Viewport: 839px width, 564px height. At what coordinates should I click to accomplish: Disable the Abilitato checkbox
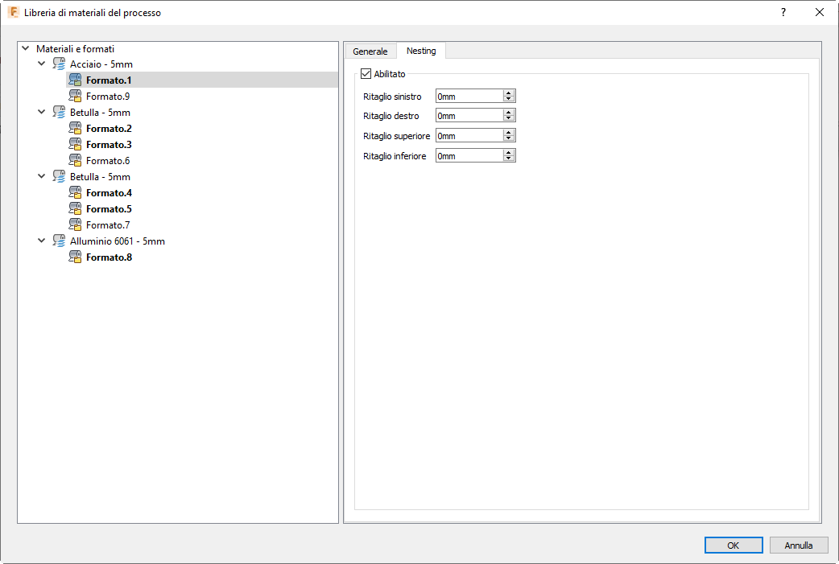[x=366, y=74]
